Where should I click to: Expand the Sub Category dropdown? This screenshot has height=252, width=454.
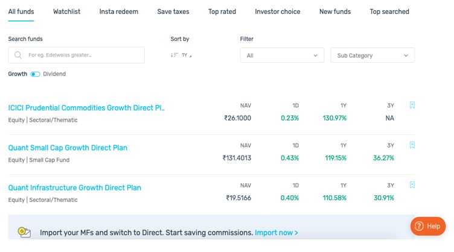[x=372, y=55]
